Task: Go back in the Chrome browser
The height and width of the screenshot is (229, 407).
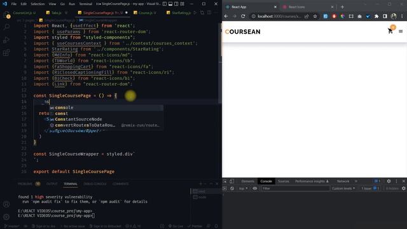Action: [x=226, y=16]
